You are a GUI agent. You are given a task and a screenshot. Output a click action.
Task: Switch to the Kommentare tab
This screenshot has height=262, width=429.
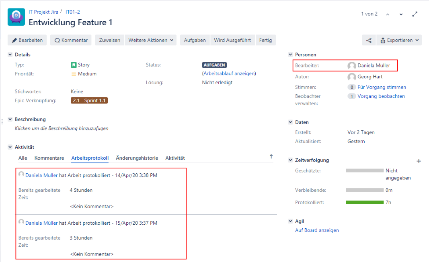(x=49, y=158)
